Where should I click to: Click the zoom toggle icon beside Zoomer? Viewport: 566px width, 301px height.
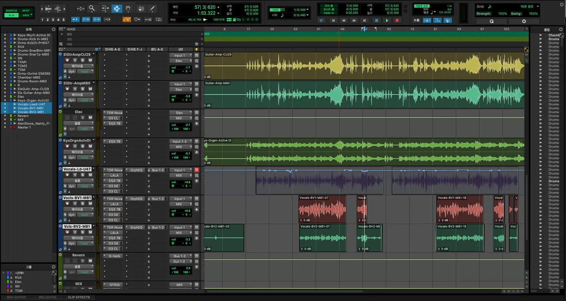coord(80,8)
